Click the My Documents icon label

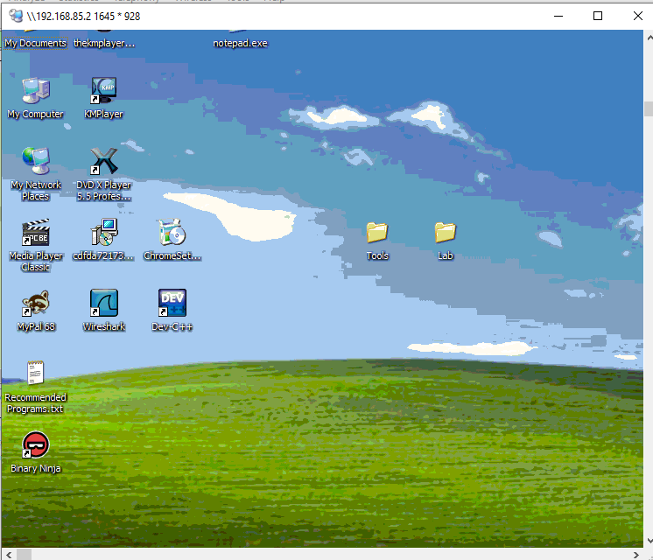[x=35, y=43]
